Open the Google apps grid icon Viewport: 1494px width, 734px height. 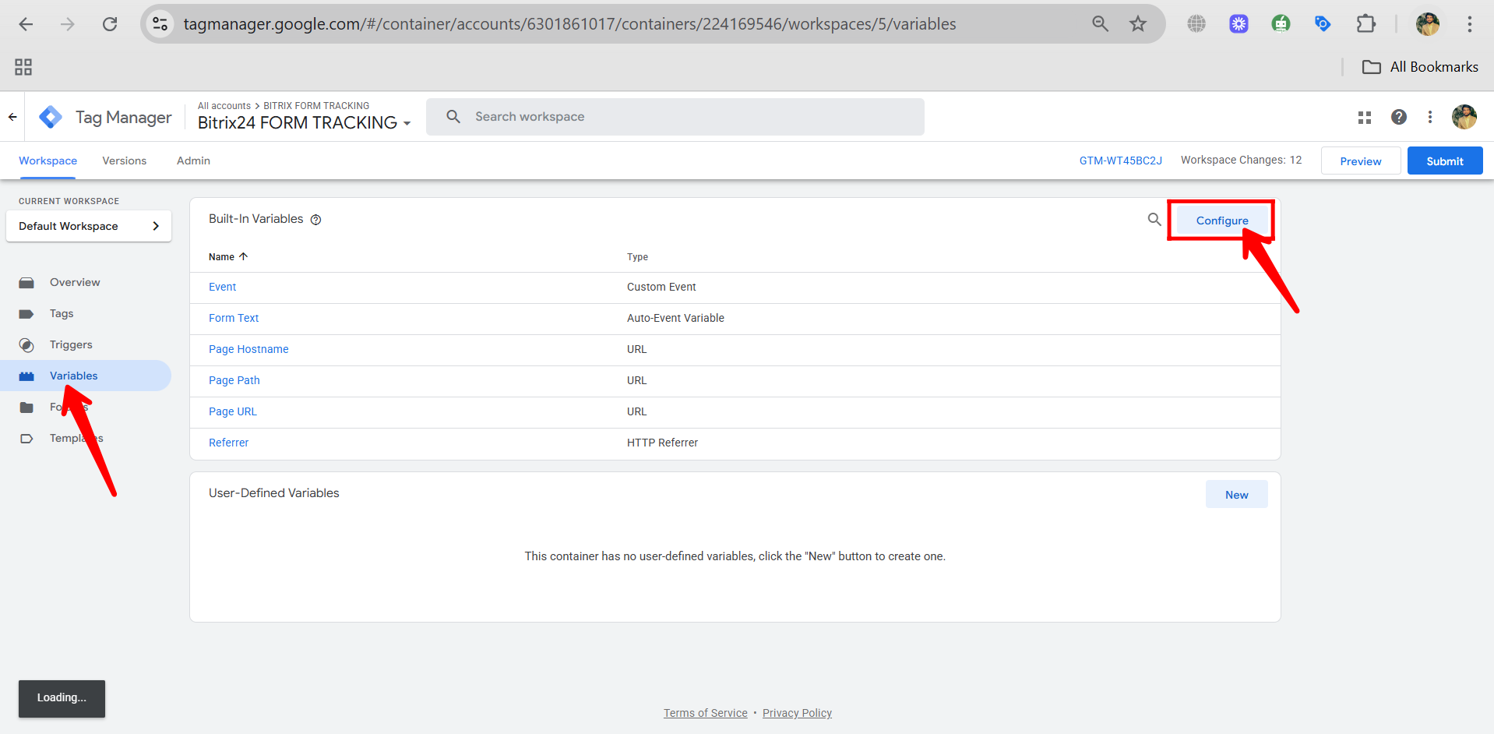[x=1365, y=117]
